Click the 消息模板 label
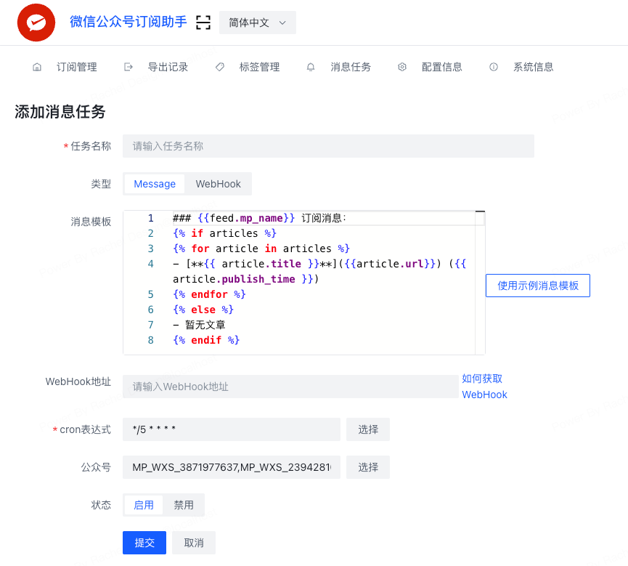628x566 pixels. tap(91, 222)
